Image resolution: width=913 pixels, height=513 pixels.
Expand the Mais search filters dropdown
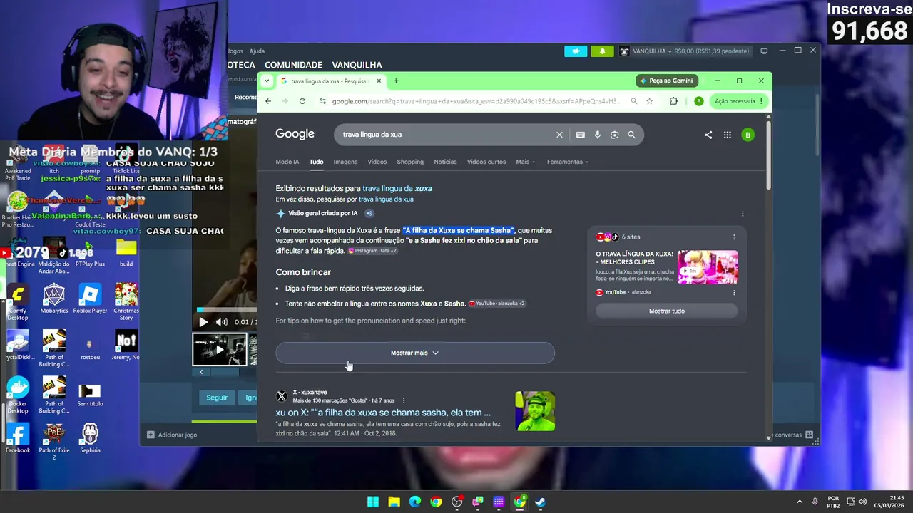point(525,162)
